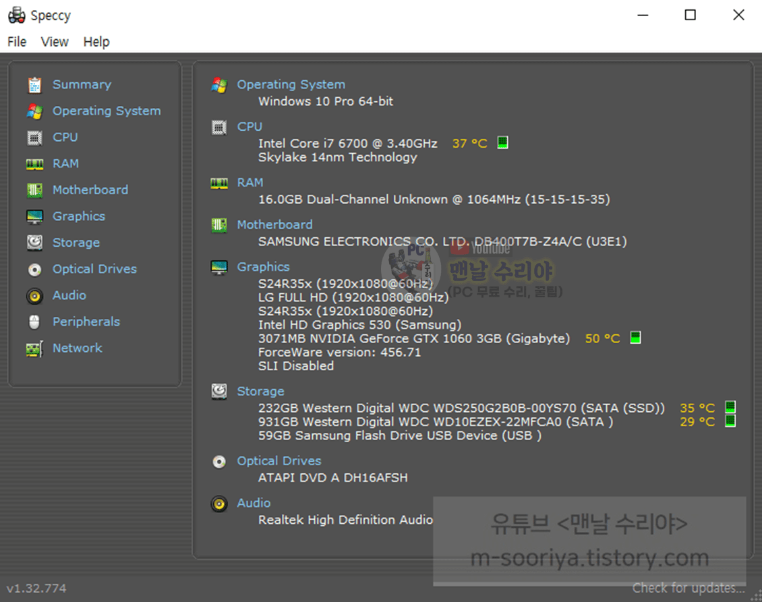Viewport: 762px width, 602px height.
Task: Open the Help menu
Action: click(96, 42)
